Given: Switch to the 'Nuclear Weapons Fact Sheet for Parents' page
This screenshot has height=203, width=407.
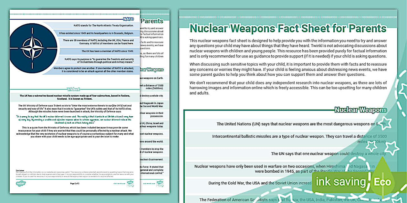Looking at the screenshot, I should coord(288,28).
